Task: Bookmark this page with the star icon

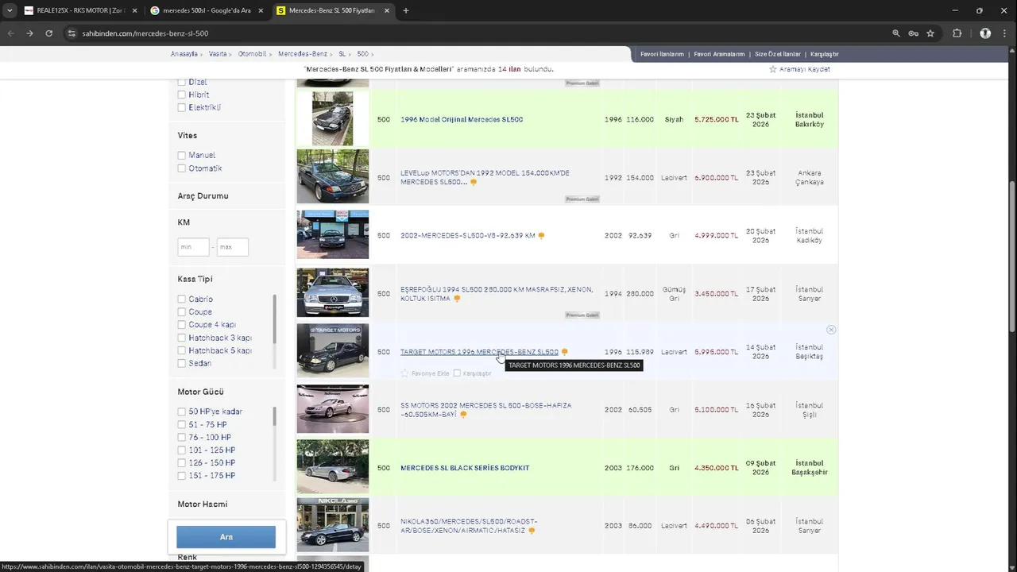Action: (930, 33)
